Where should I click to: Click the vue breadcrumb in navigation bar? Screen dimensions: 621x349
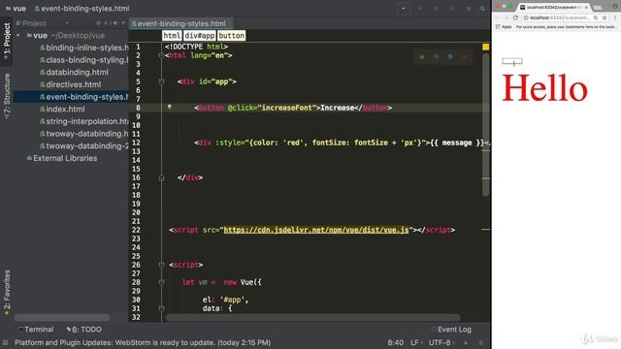tap(16, 9)
